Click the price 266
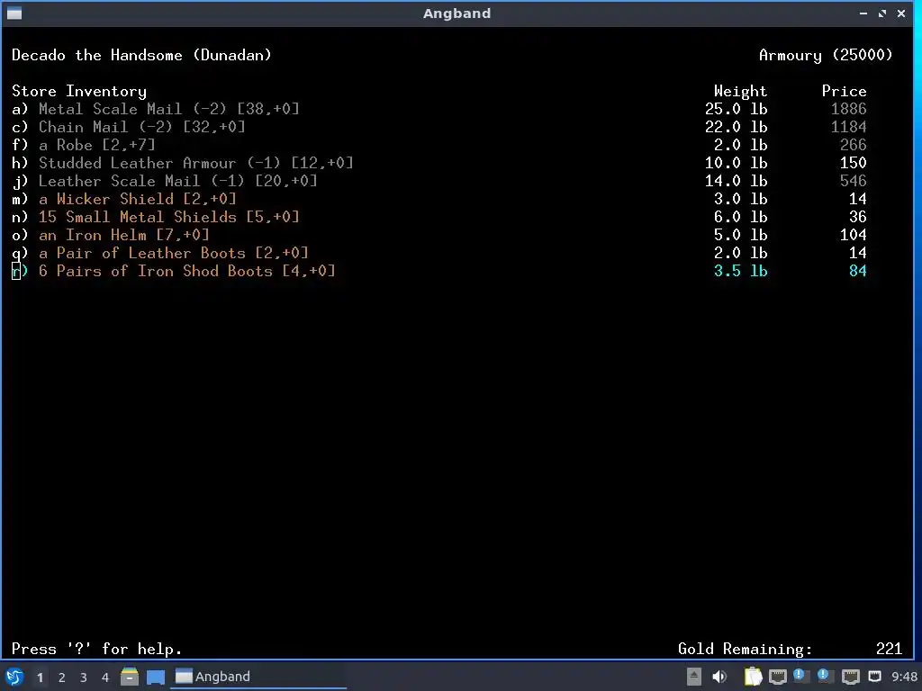The image size is (922, 691). (854, 145)
